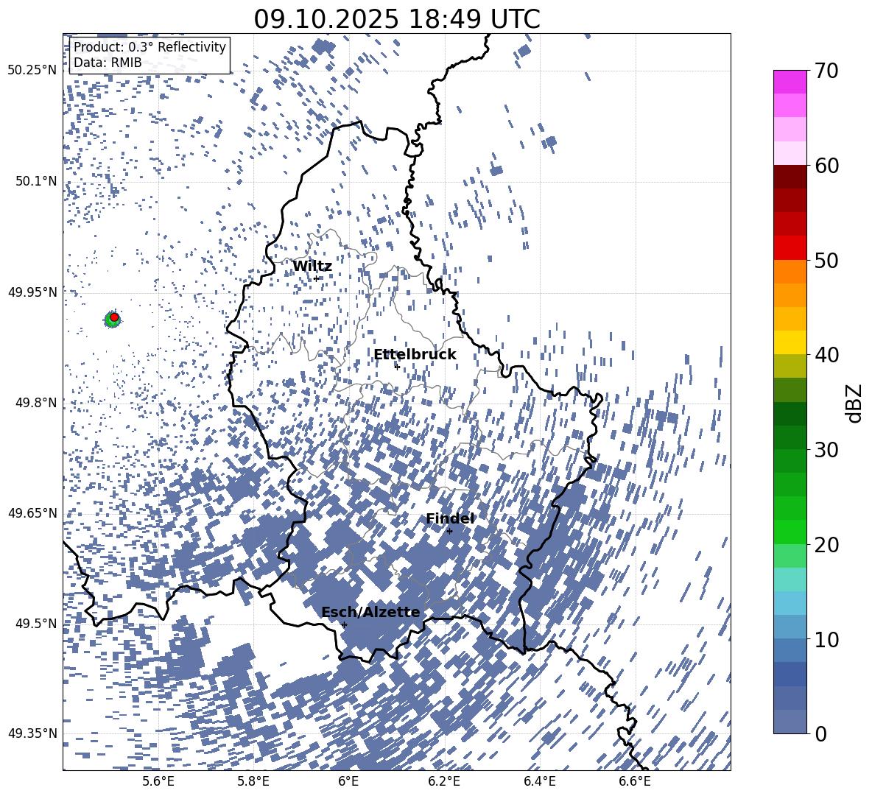872x796 pixels.
Task: Click the 10 colorbar tick value
Action: 826,639
